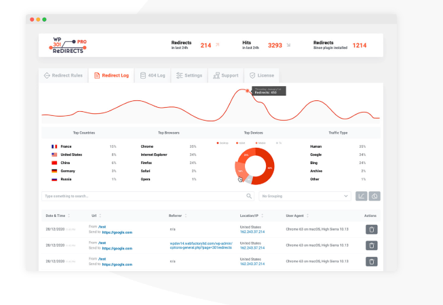Click the up arrow beside 214 redirects
This screenshot has width=443, height=305.
click(217, 45)
